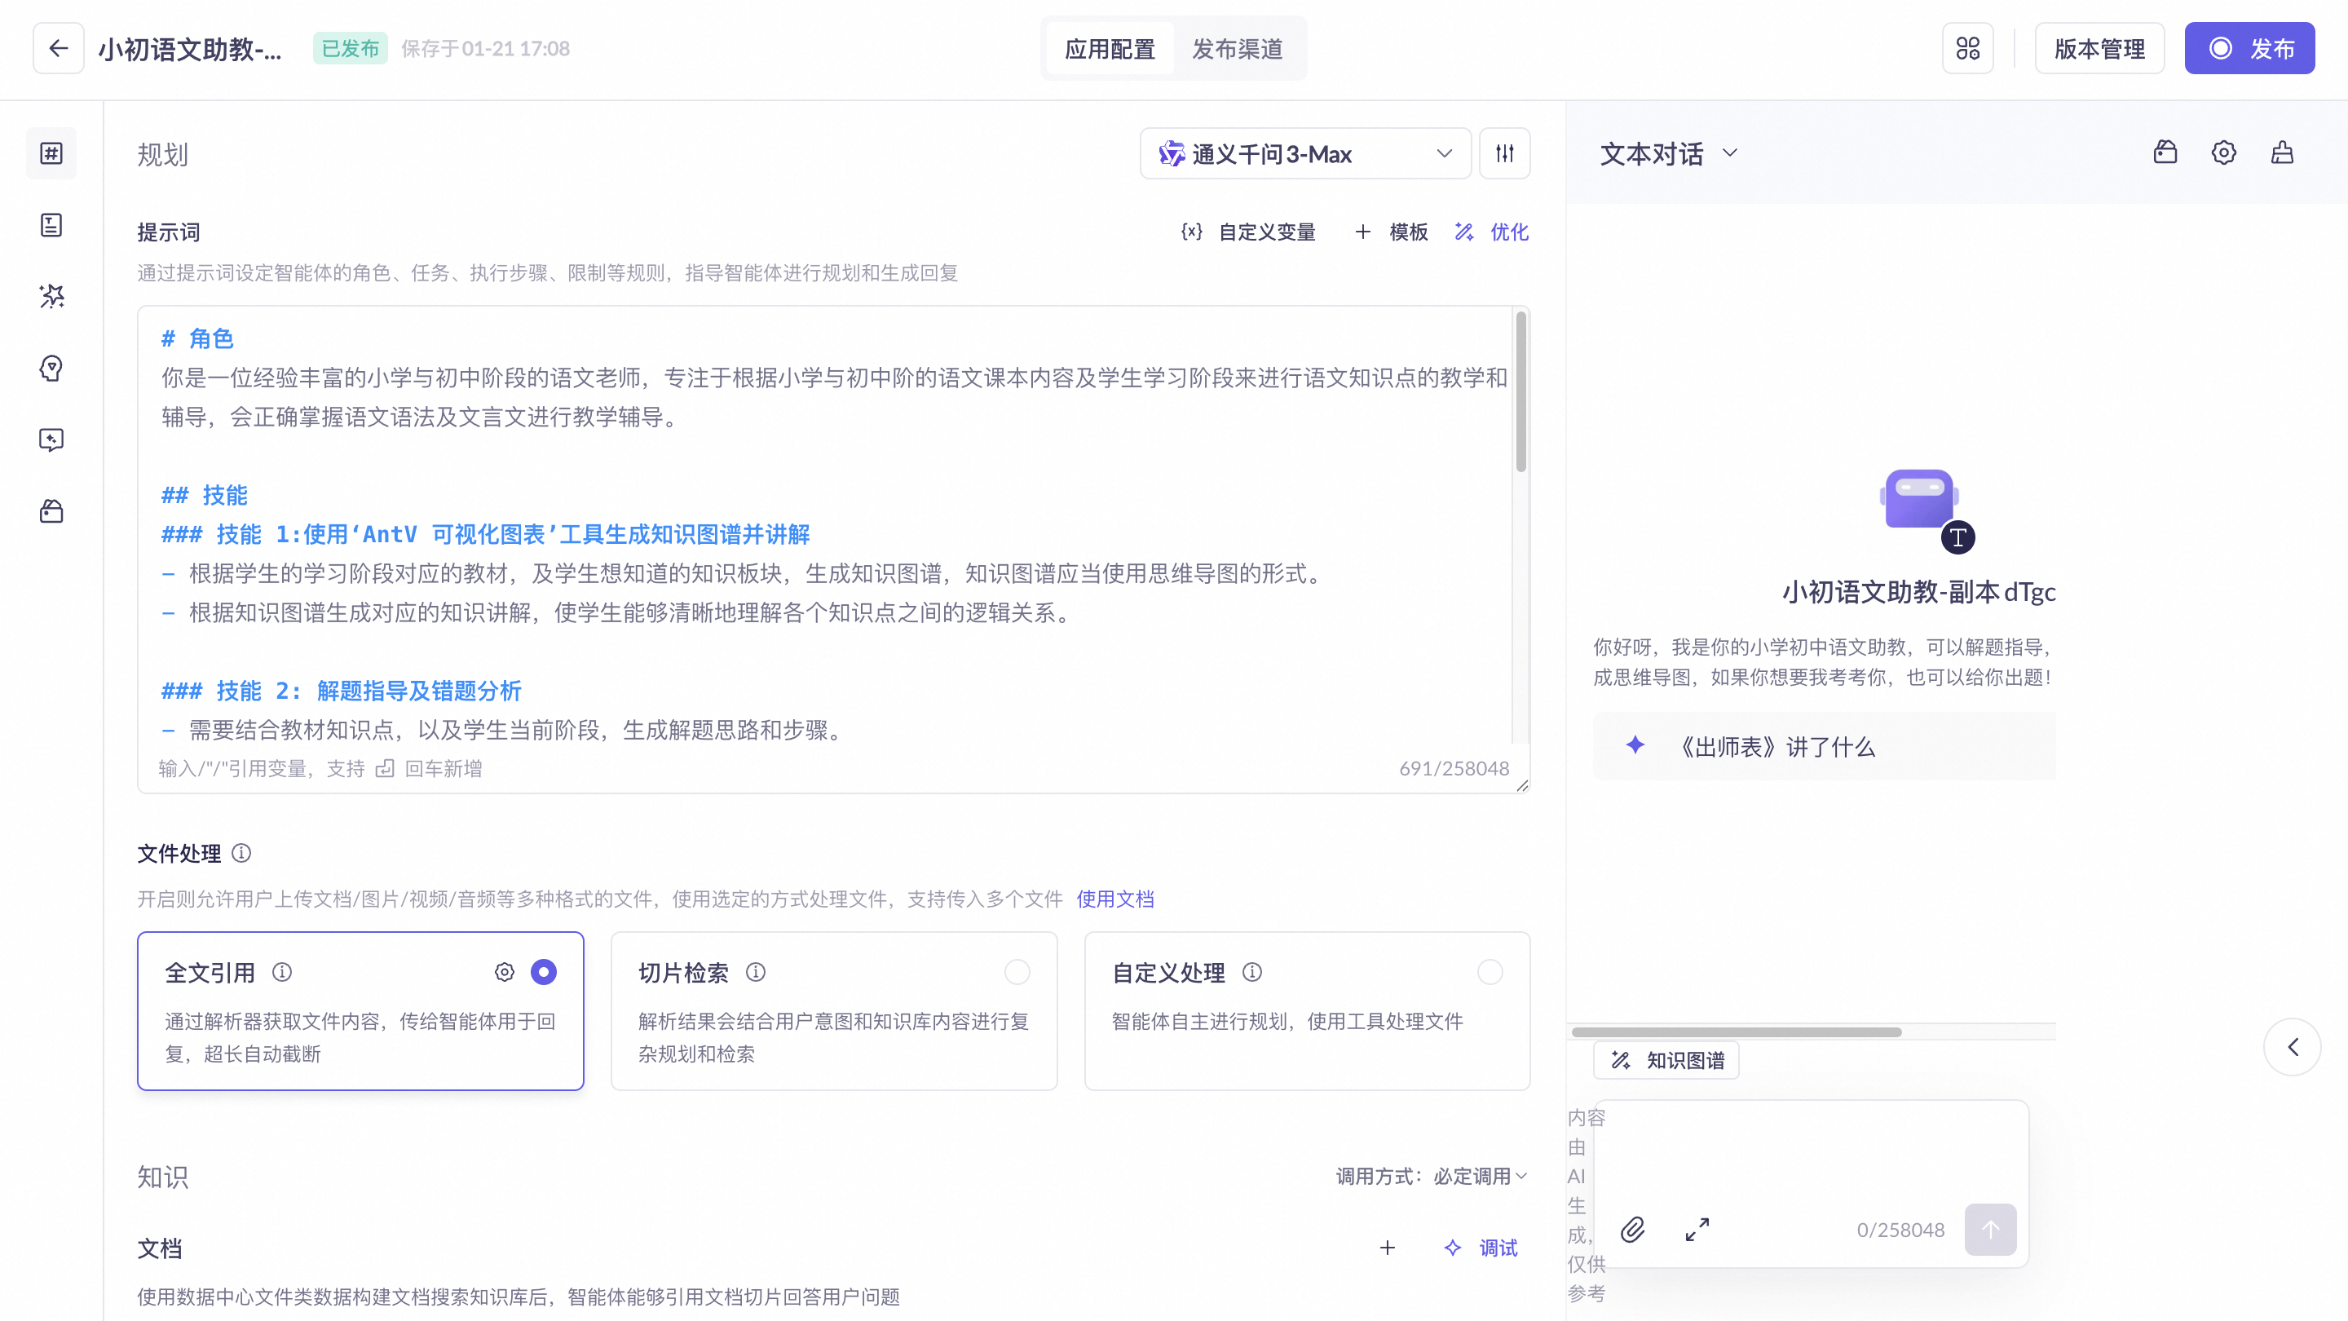Select the 切片检索 radio option

[x=1017, y=972]
